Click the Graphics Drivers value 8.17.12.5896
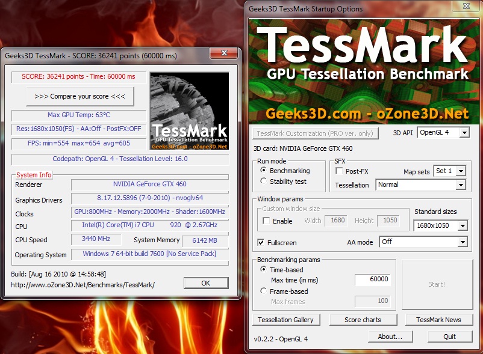Viewport: 483px width, 354px height. (x=150, y=198)
